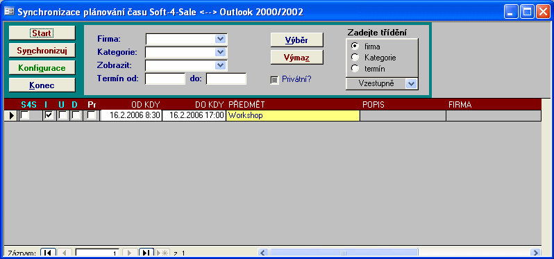Click the DO KDY cell 16.2.2006 17:00
Image resolution: width=554 pixels, height=259 pixels.
[194, 115]
